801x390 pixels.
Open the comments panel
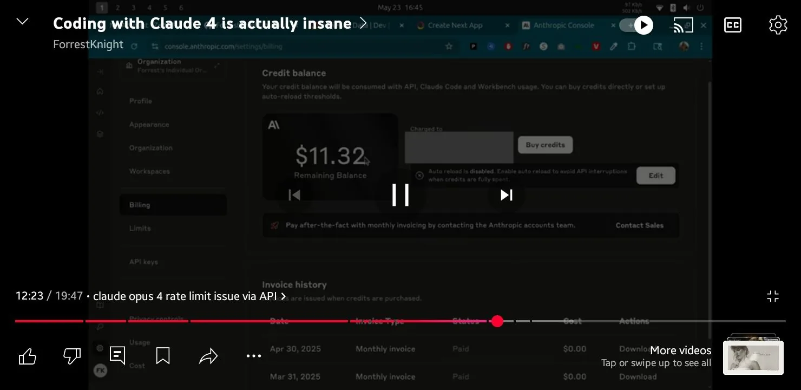click(117, 355)
